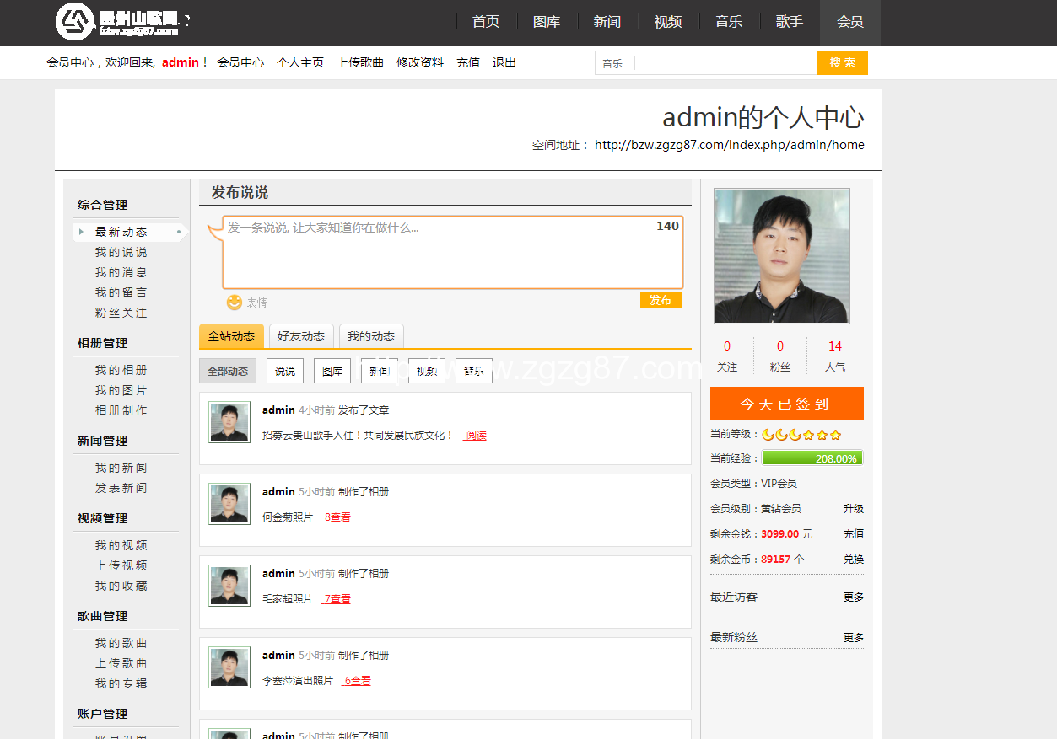Click the arrow marker beside 最新动态
The image size is (1057, 739).
coord(81,232)
